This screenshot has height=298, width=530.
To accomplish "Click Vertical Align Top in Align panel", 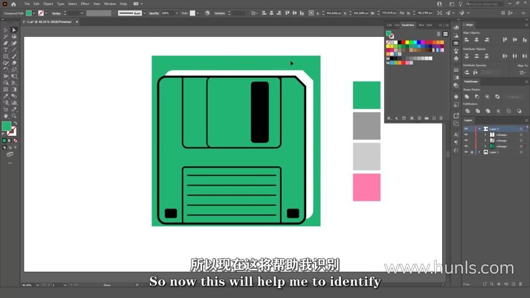I will (505, 40).
